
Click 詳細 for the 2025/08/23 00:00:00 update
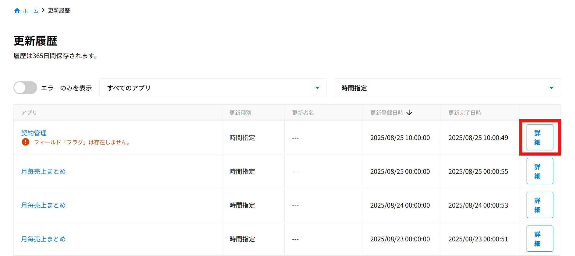[540, 239]
